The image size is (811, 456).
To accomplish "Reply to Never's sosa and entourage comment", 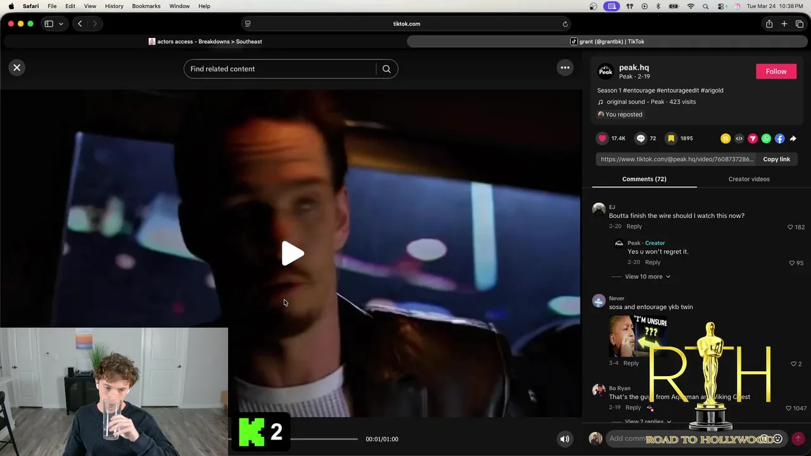I will [x=631, y=363].
